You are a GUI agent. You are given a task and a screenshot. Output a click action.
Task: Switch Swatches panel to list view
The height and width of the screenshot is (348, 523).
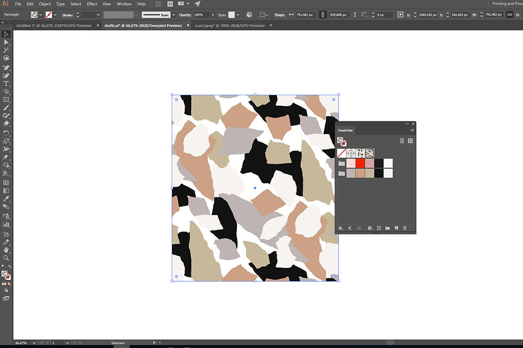(402, 141)
